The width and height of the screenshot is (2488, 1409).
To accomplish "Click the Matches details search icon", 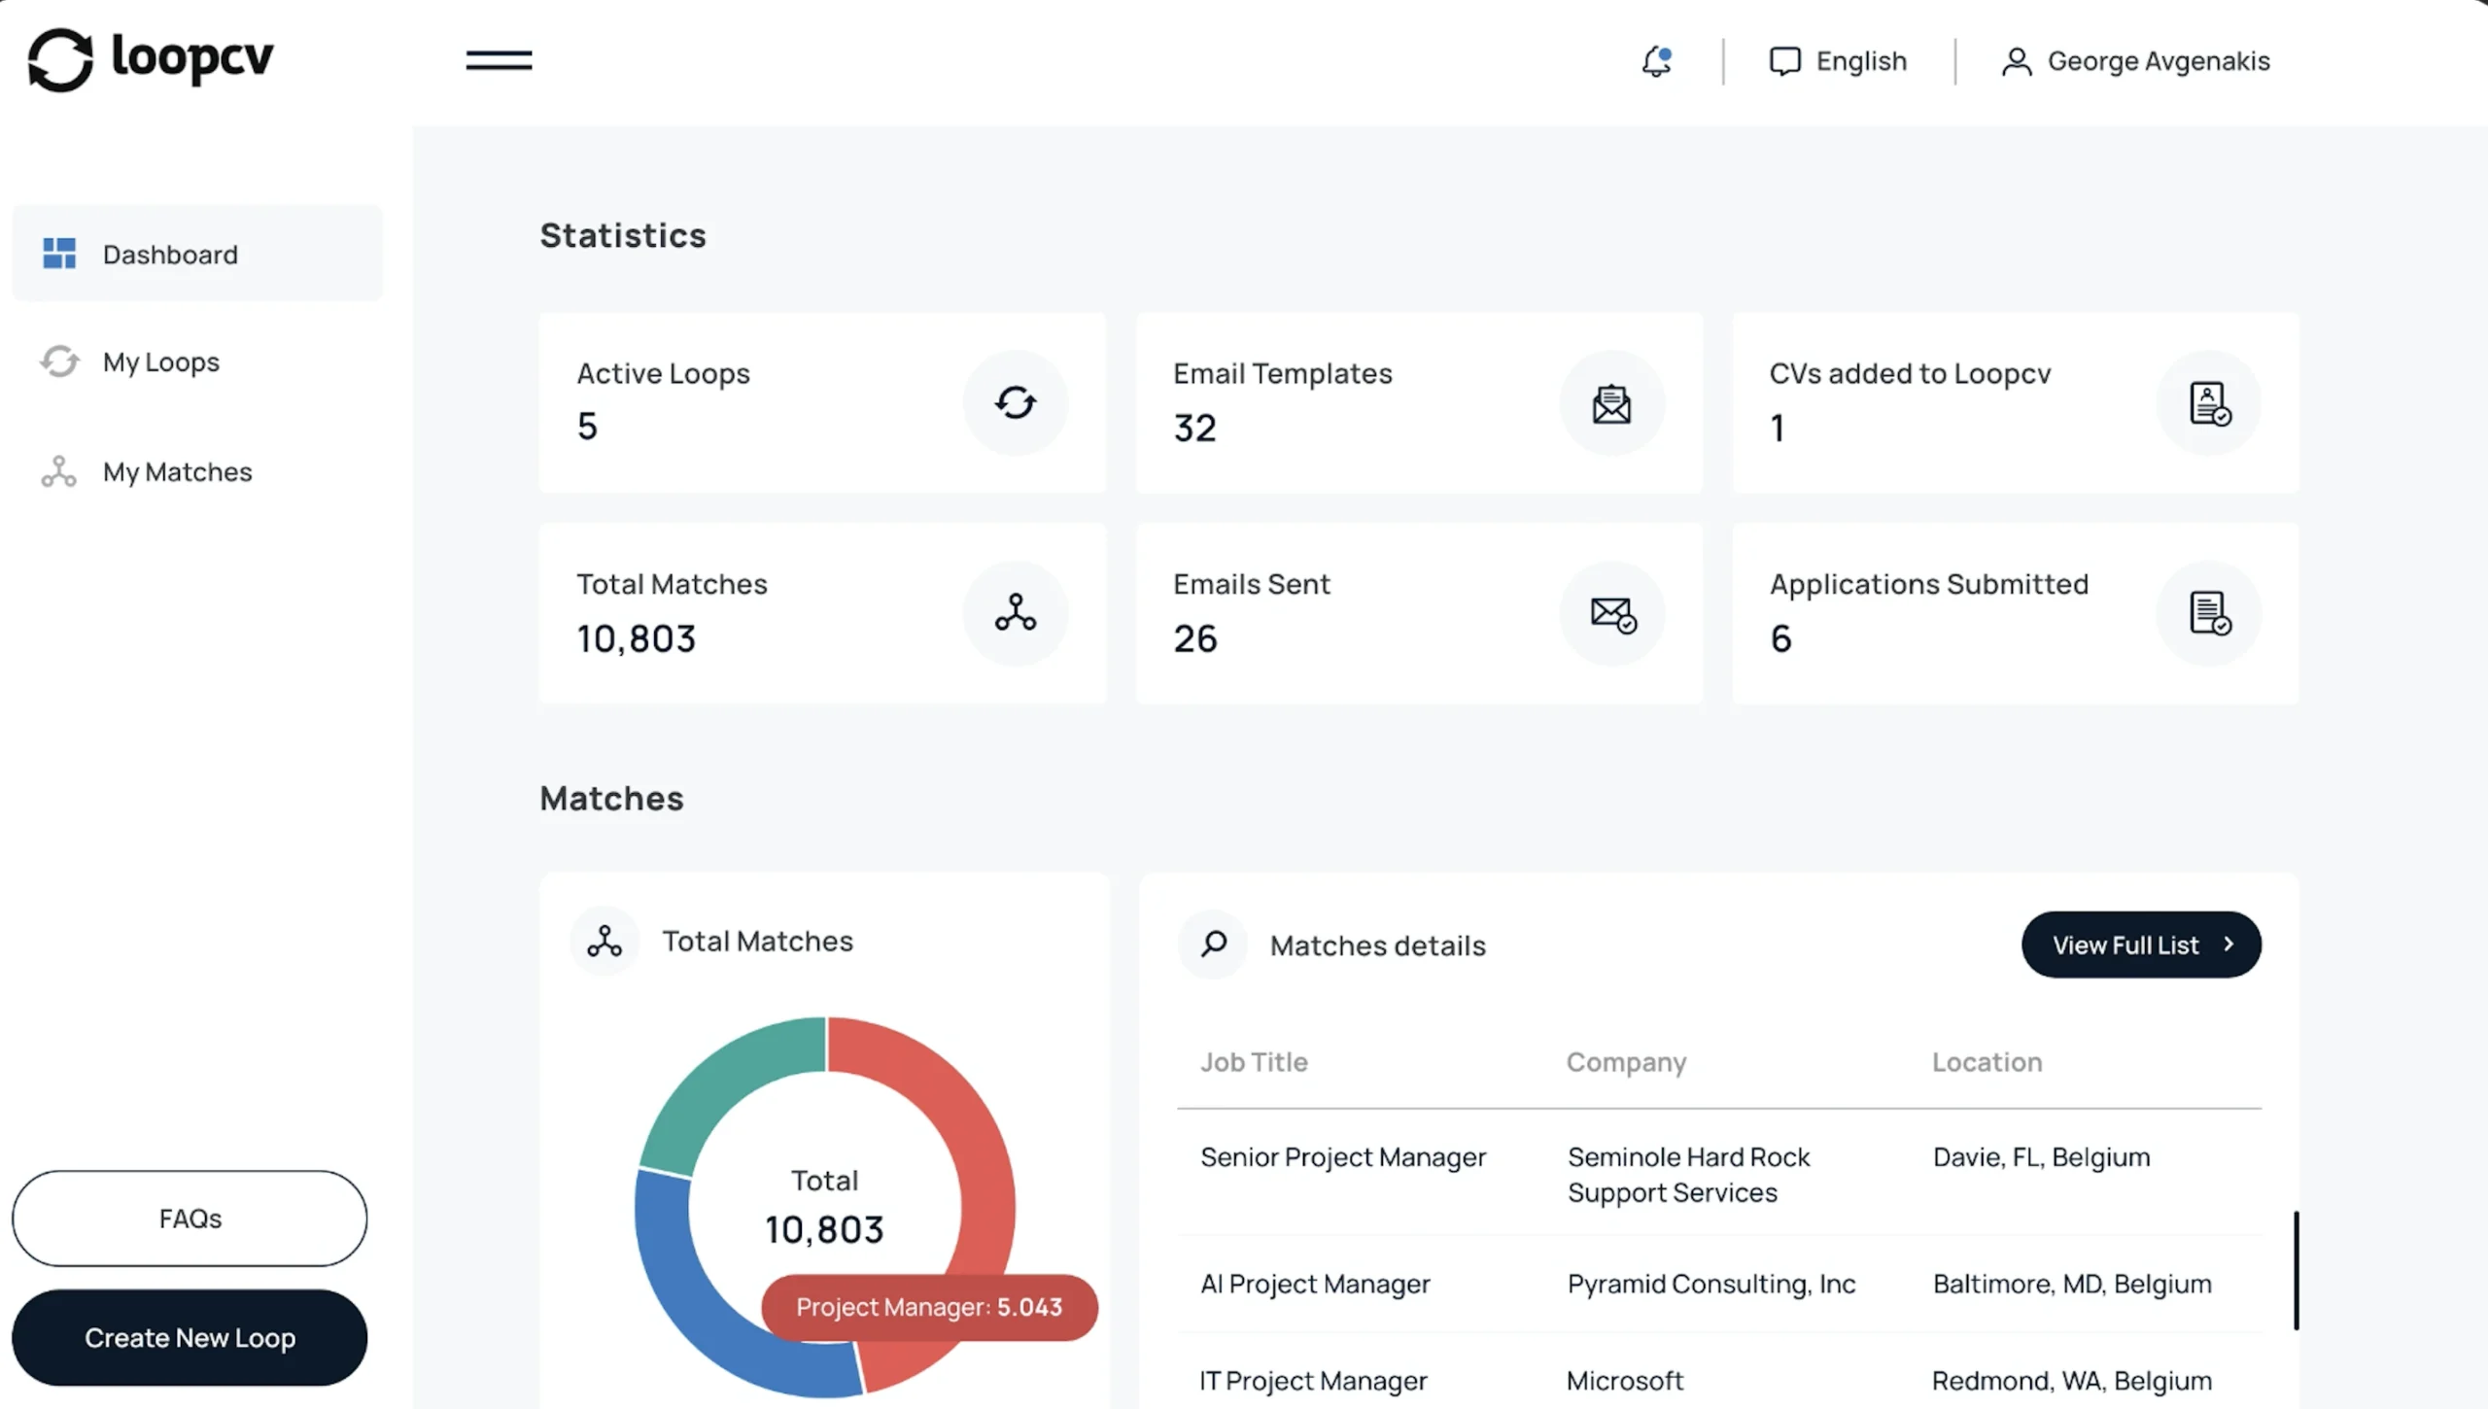I will 1213,944.
